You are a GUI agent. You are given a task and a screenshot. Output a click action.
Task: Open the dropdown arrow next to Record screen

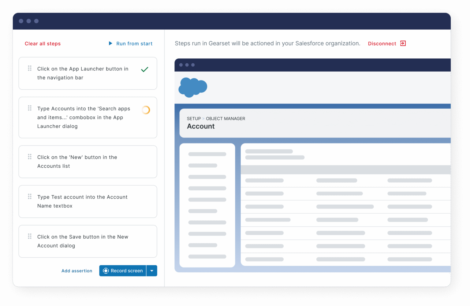point(152,271)
